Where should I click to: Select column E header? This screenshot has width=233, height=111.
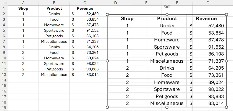point(146,3)
